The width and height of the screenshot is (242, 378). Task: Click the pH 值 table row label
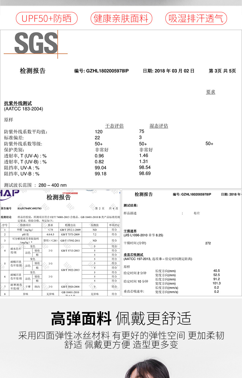click(x=25, y=234)
